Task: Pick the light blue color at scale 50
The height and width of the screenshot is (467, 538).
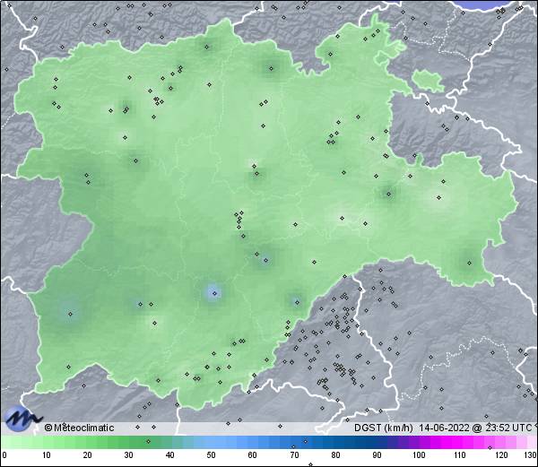Action: pyautogui.click(x=212, y=442)
